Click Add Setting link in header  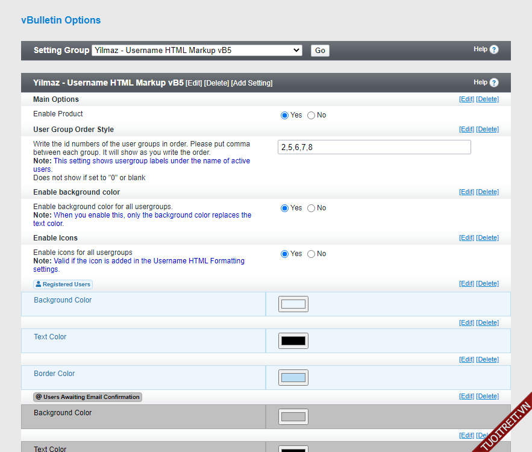(x=252, y=83)
